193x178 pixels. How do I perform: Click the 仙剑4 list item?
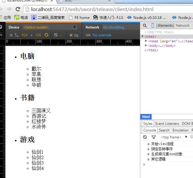tap(37, 168)
